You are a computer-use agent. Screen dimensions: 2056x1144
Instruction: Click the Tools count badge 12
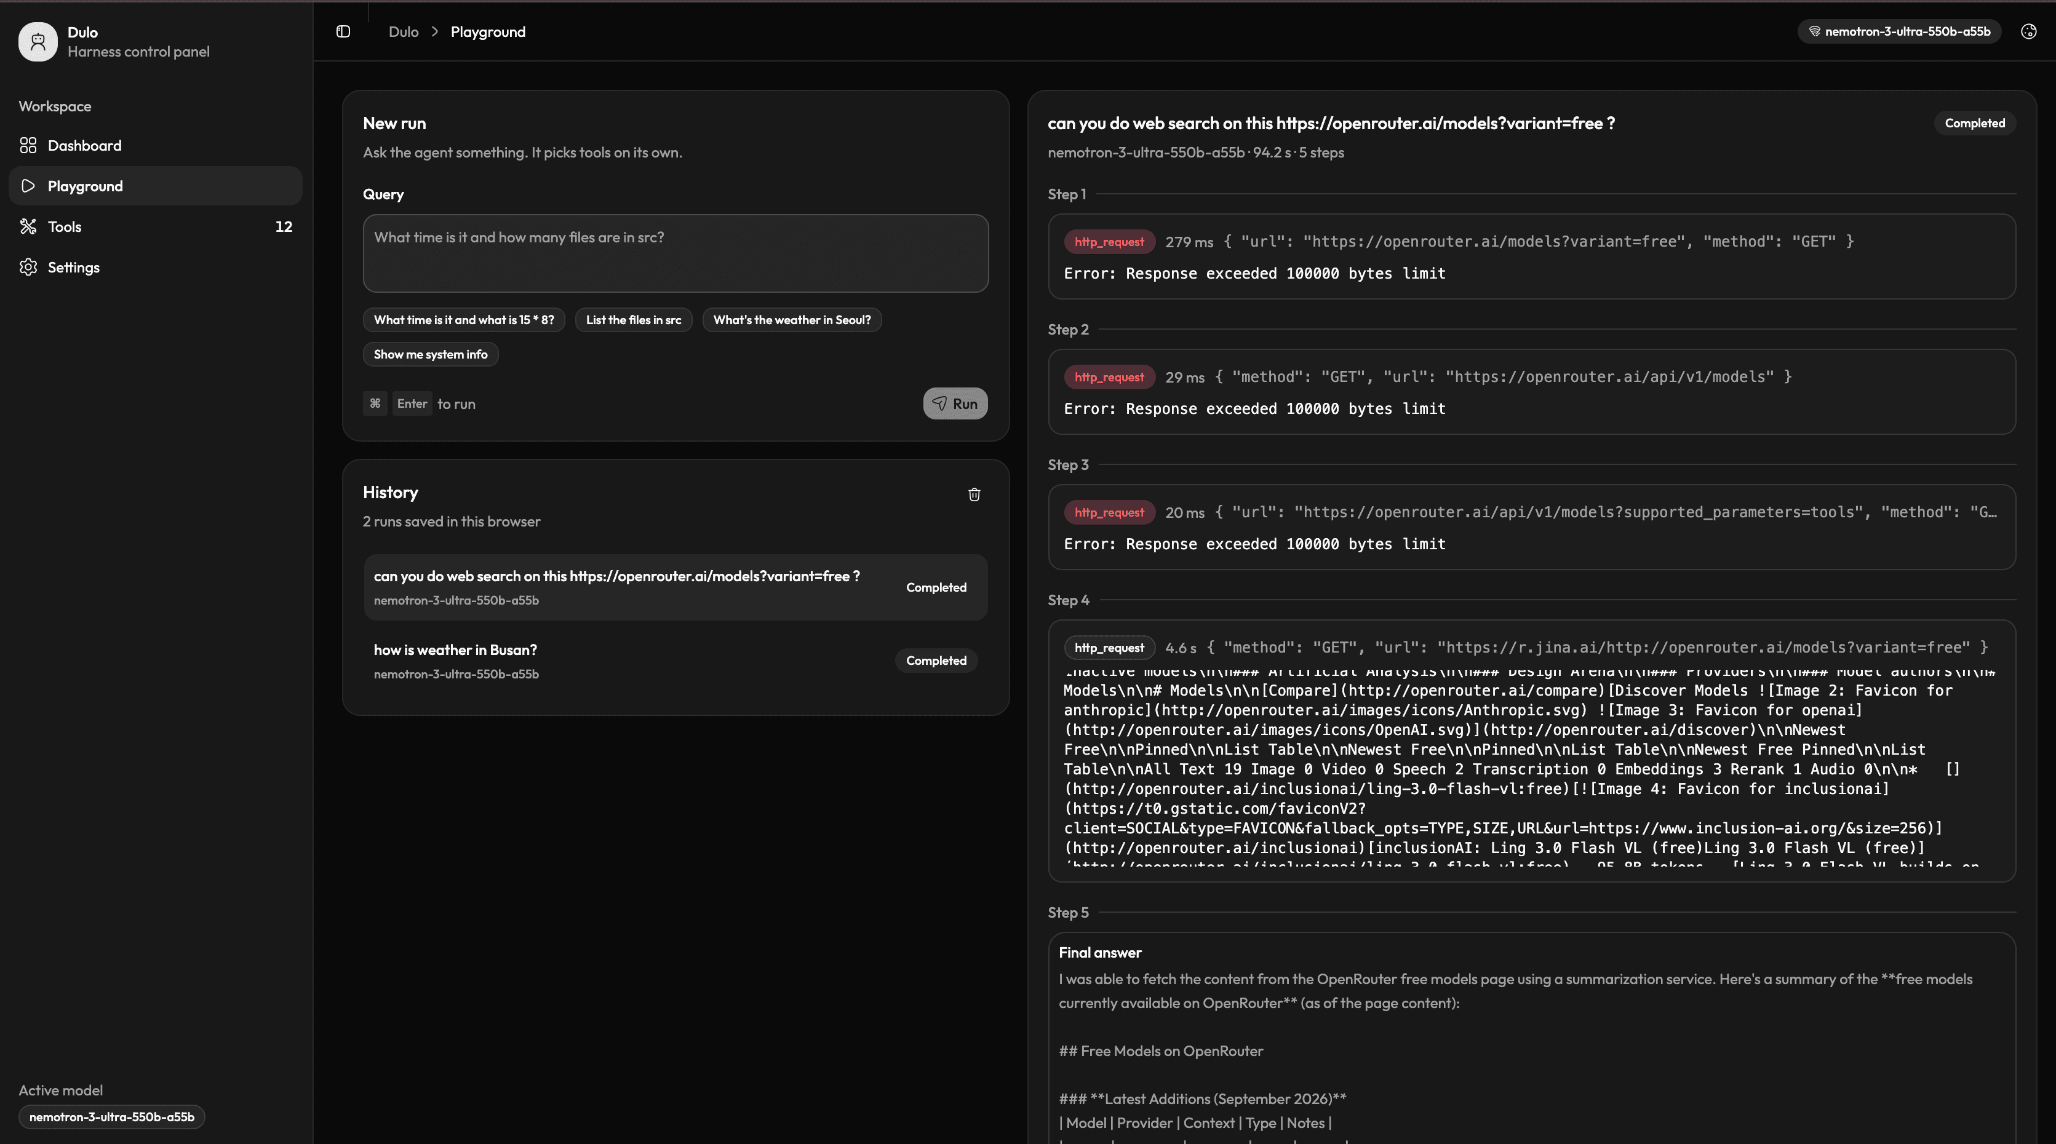pos(284,226)
